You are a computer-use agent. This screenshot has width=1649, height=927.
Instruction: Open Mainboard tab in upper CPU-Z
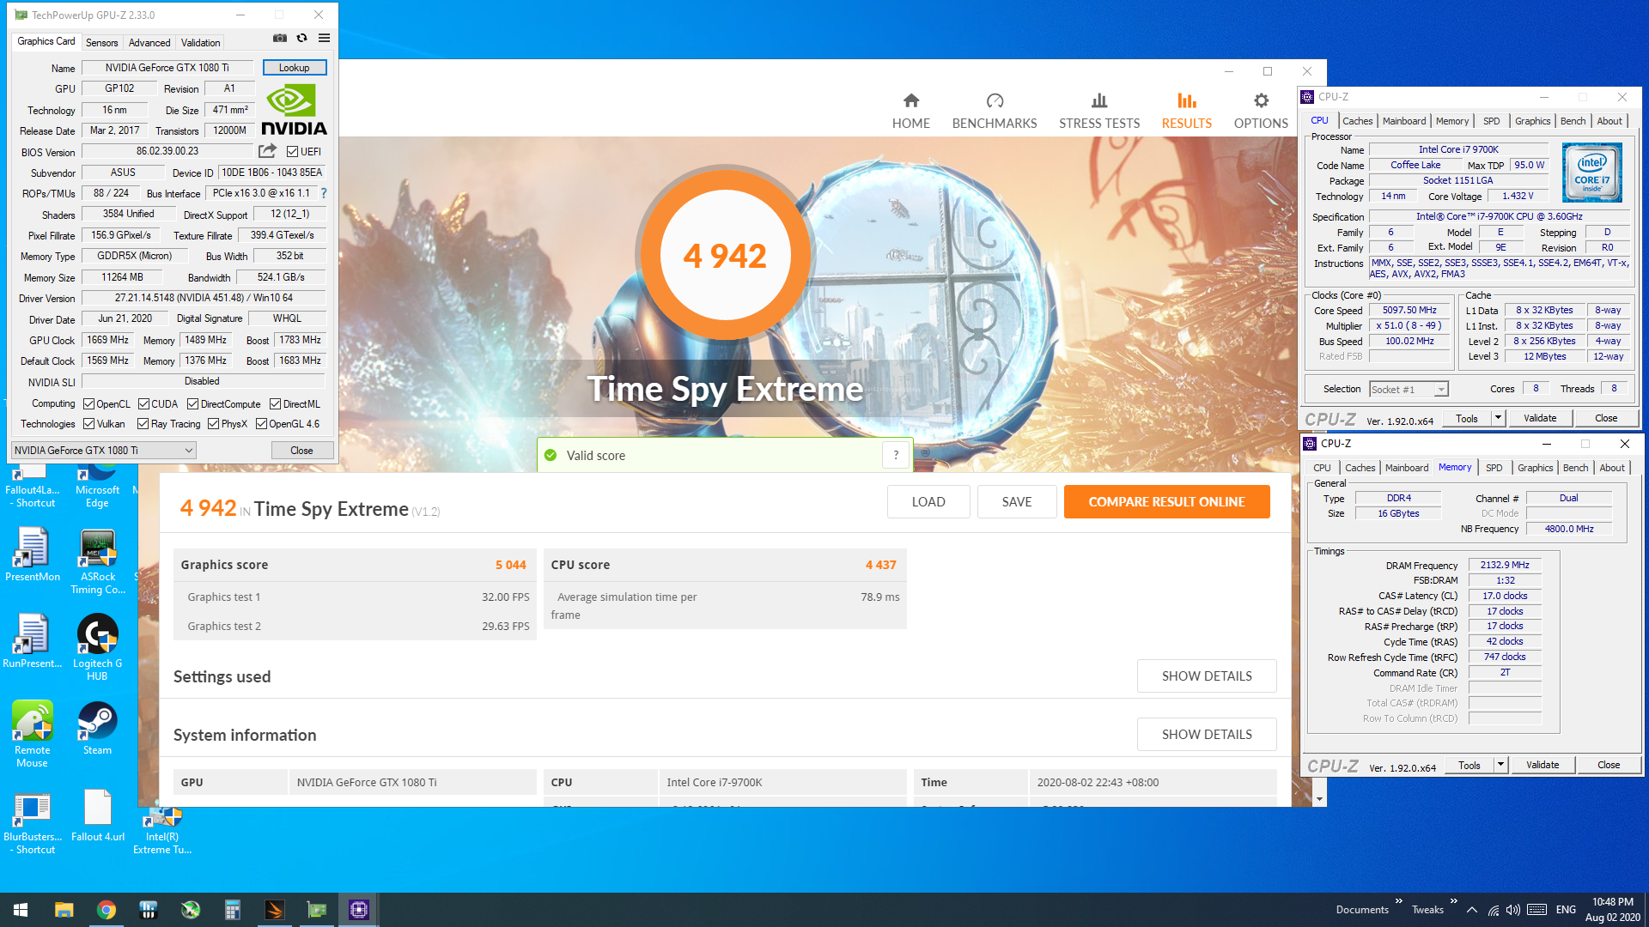(x=1404, y=121)
